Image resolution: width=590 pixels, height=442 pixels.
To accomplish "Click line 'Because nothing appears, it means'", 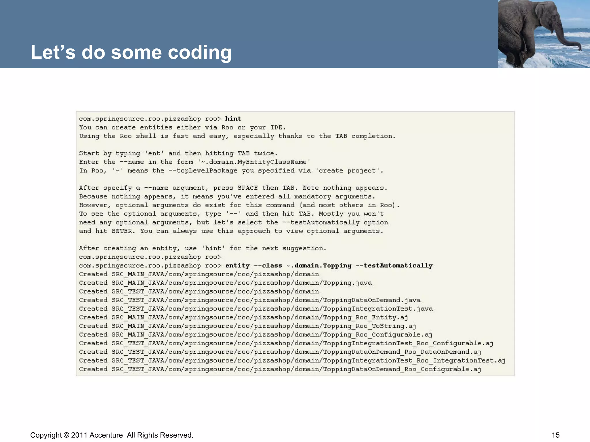I will point(227,197).
